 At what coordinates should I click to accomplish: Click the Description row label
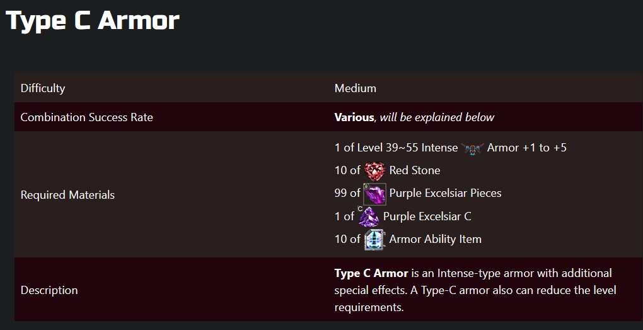pos(49,290)
